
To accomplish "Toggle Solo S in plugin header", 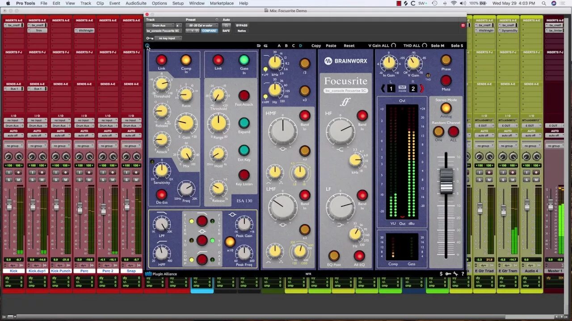I will (x=457, y=45).
